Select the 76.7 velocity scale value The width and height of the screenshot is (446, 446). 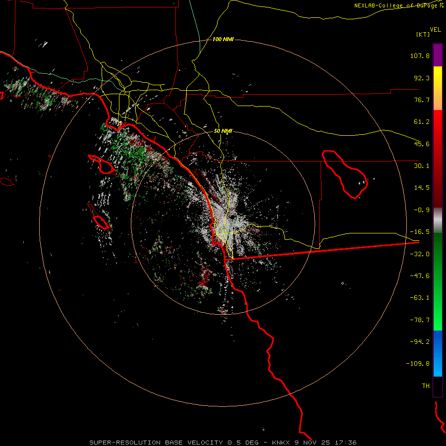pyautogui.click(x=422, y=100)
